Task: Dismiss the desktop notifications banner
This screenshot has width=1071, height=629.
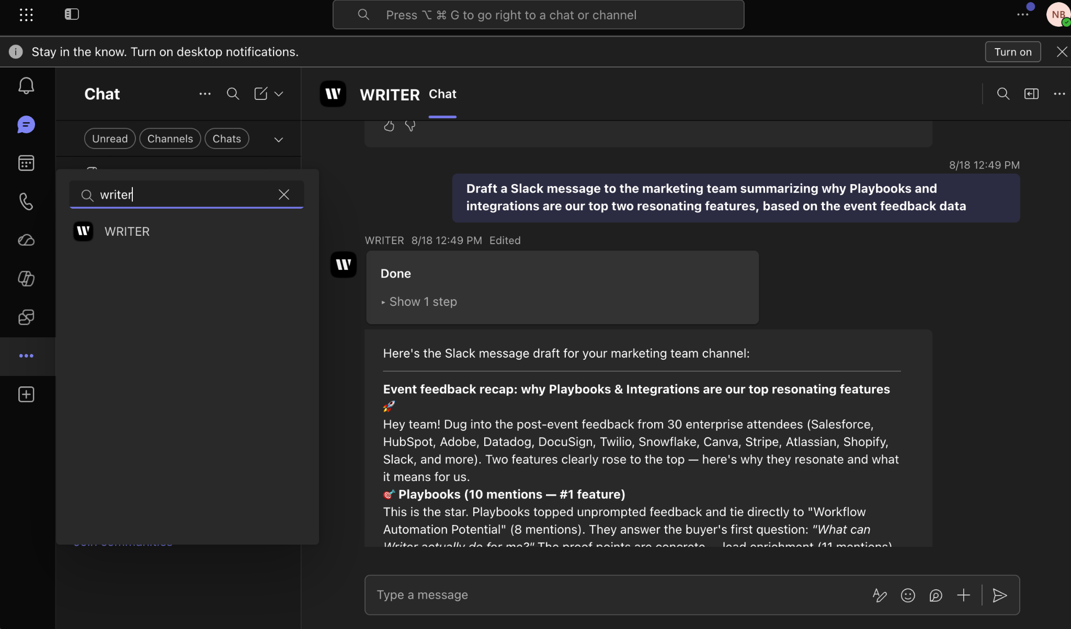Action: pos(1062,52)
